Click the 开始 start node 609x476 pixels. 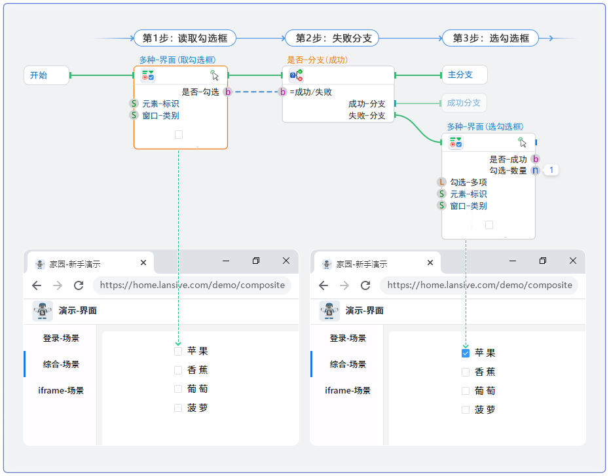46,75
